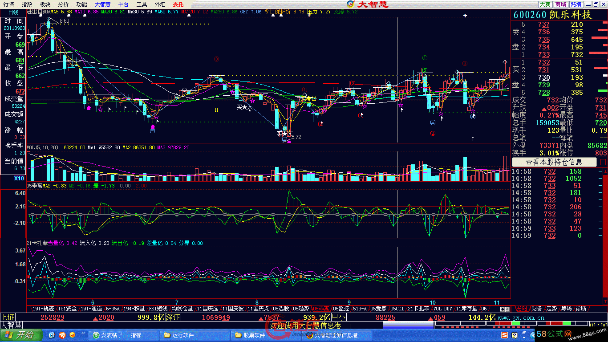
Task: Open the 板块 menu
Action: tap(45, 4)
